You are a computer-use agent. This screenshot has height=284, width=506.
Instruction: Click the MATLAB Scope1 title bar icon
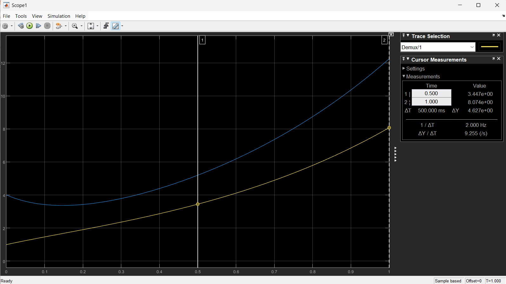(6, 5)
